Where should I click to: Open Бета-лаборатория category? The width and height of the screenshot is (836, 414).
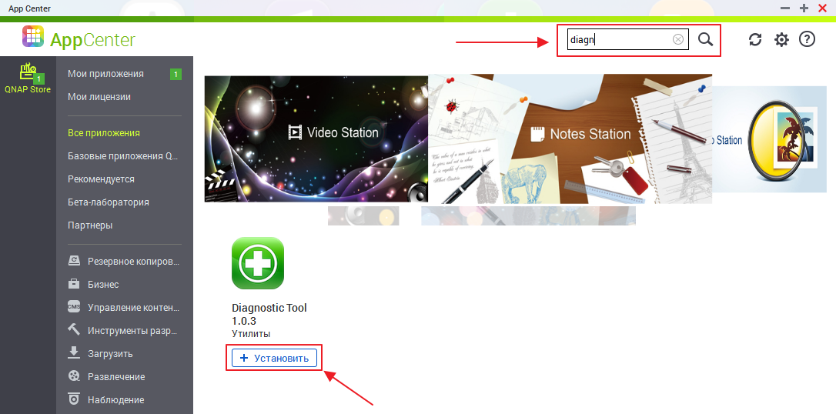click(109, 202)
